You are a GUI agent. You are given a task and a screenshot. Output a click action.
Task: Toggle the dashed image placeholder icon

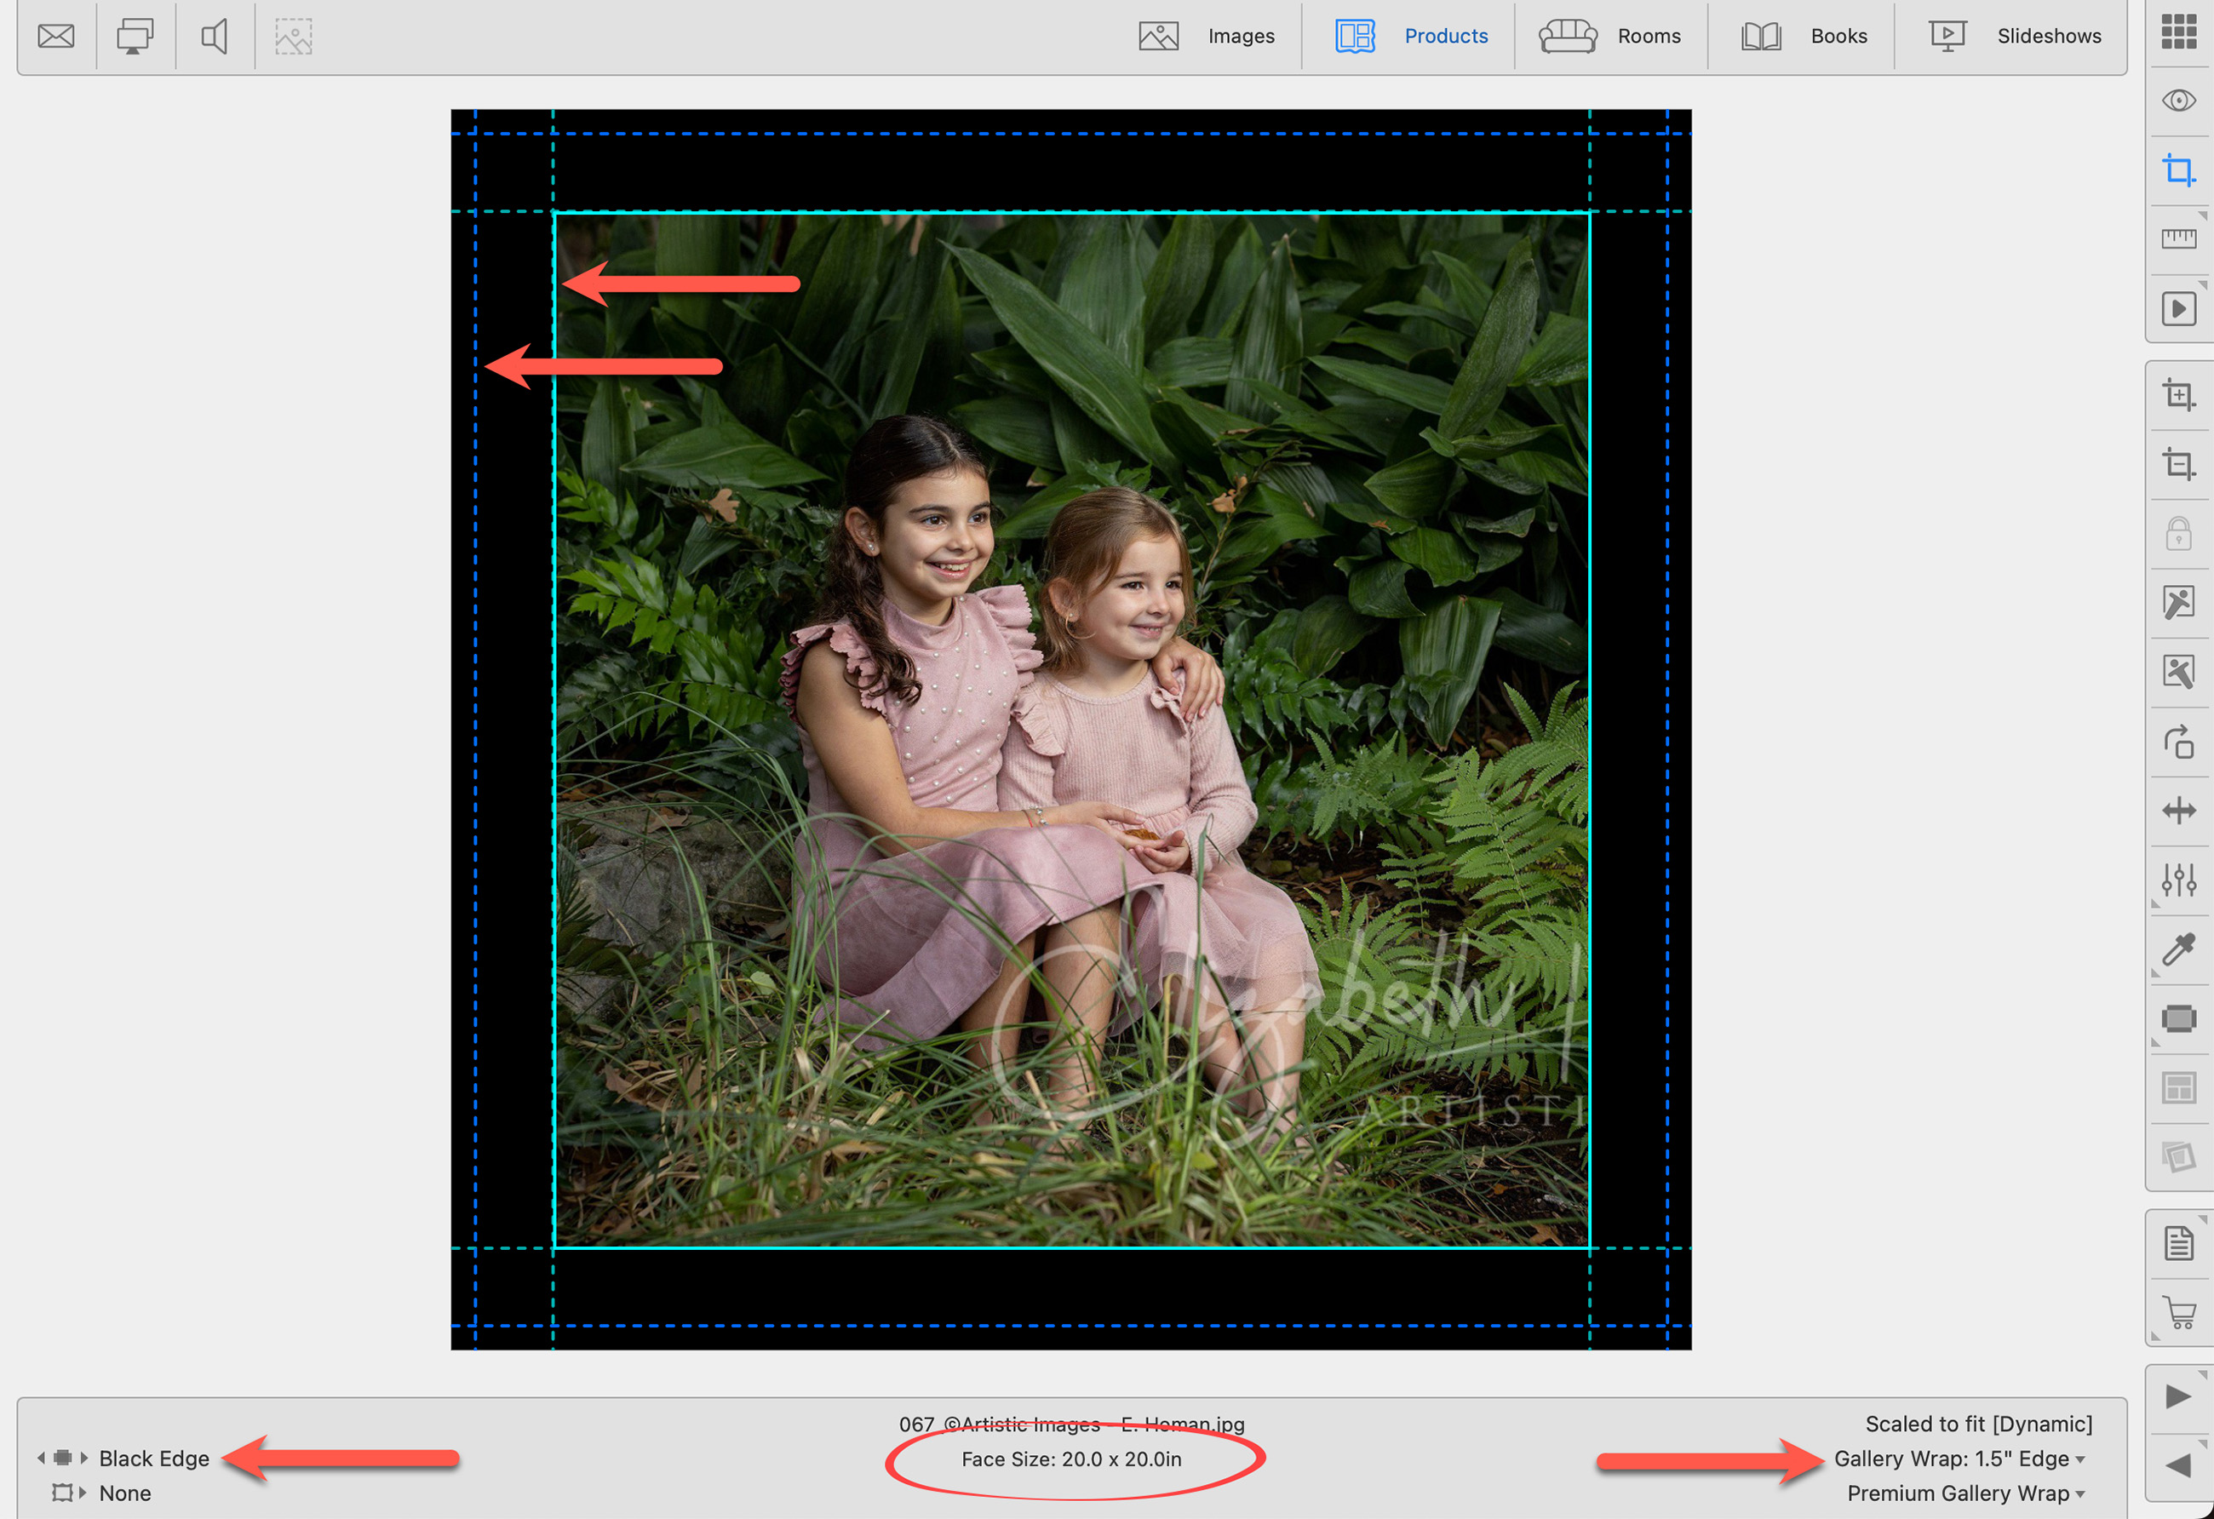294,37
